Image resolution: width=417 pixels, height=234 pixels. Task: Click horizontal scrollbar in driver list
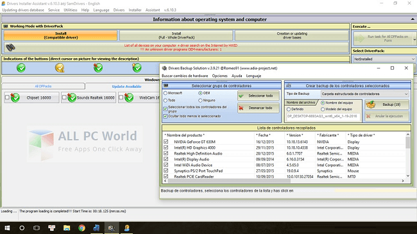tap(229, 181)
